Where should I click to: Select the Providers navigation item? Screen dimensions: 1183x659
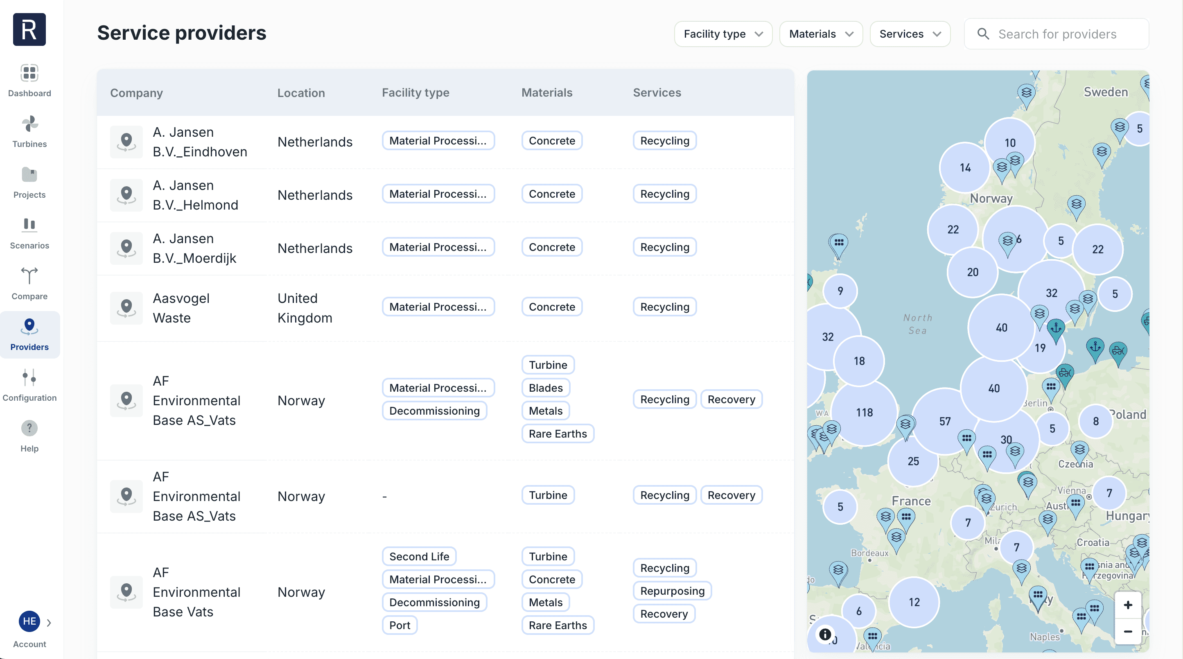(x=29, y=335)
